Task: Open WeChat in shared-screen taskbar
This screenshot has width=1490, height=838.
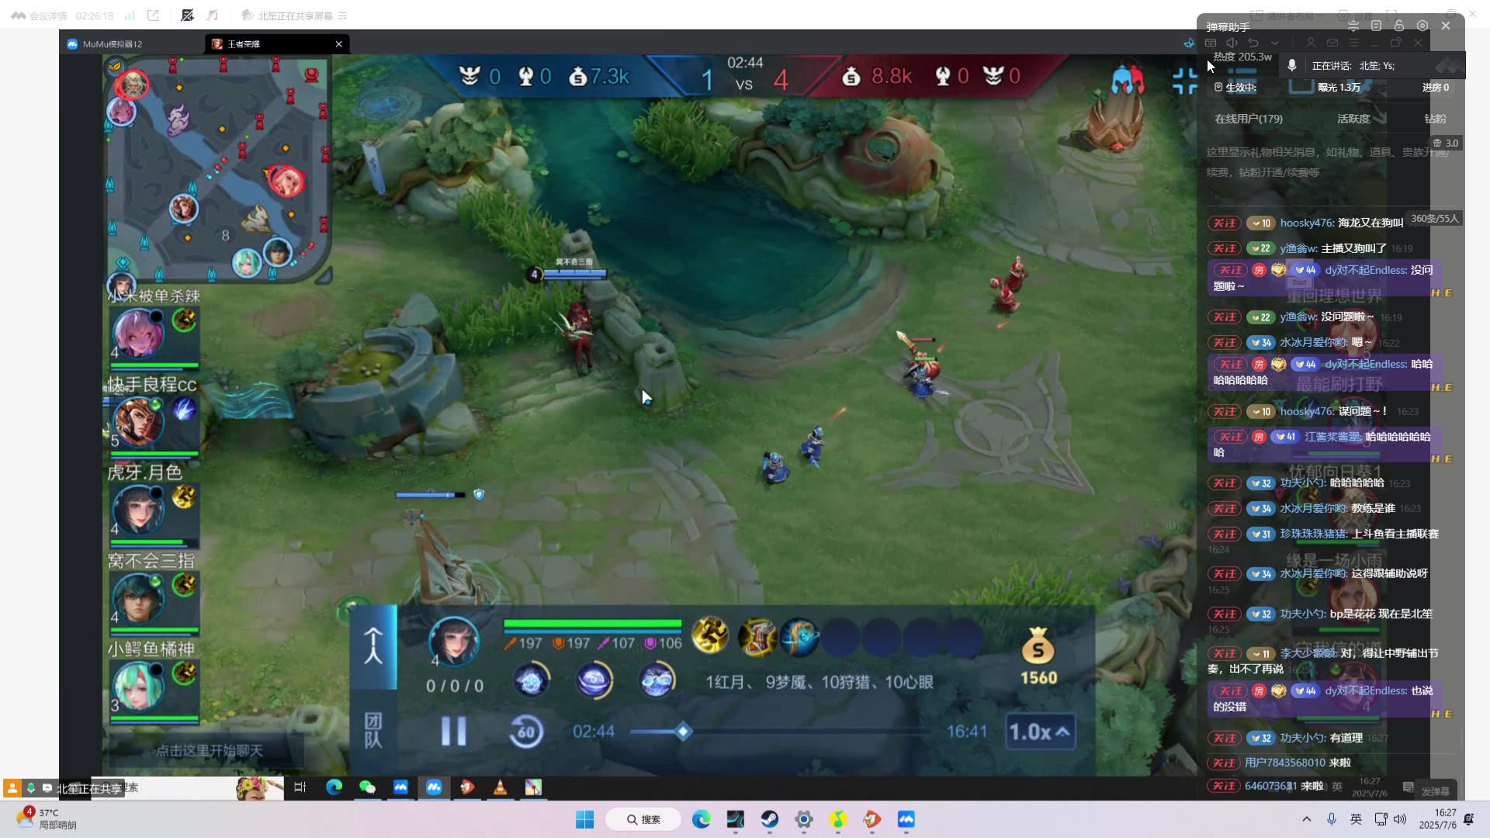Action: coord(367,788)
